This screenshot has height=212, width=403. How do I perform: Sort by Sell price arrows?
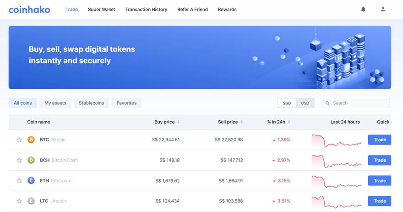click(242, 122)
